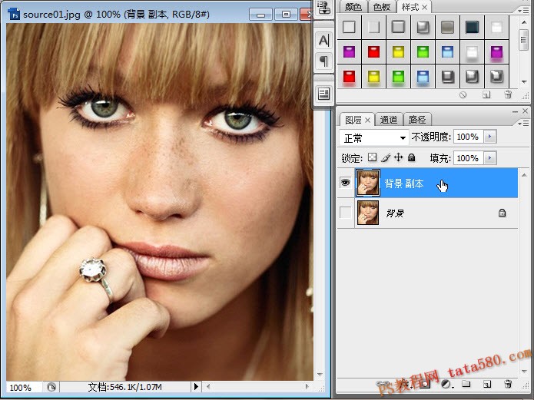Click Layers panel scroll down arrow
The width and height of the screenshot is (534, 400).
[x=524, y=371]
